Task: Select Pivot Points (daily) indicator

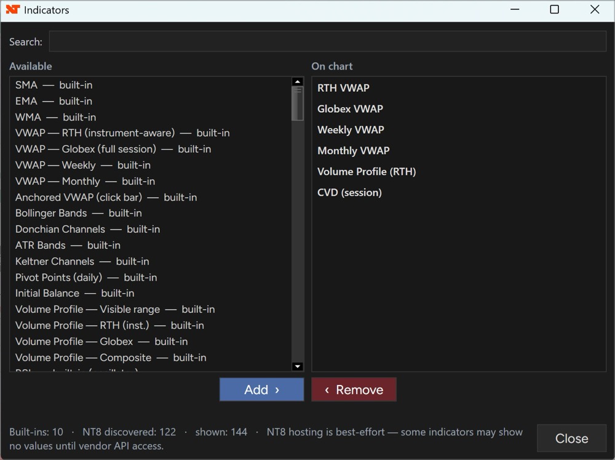Action: 151,277
